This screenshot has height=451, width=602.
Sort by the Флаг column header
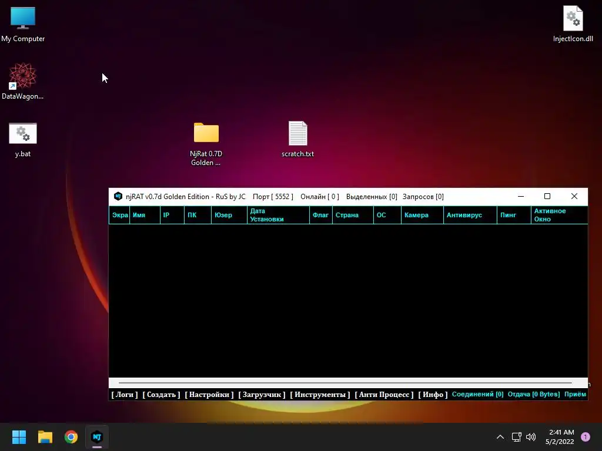coord(321,215)
